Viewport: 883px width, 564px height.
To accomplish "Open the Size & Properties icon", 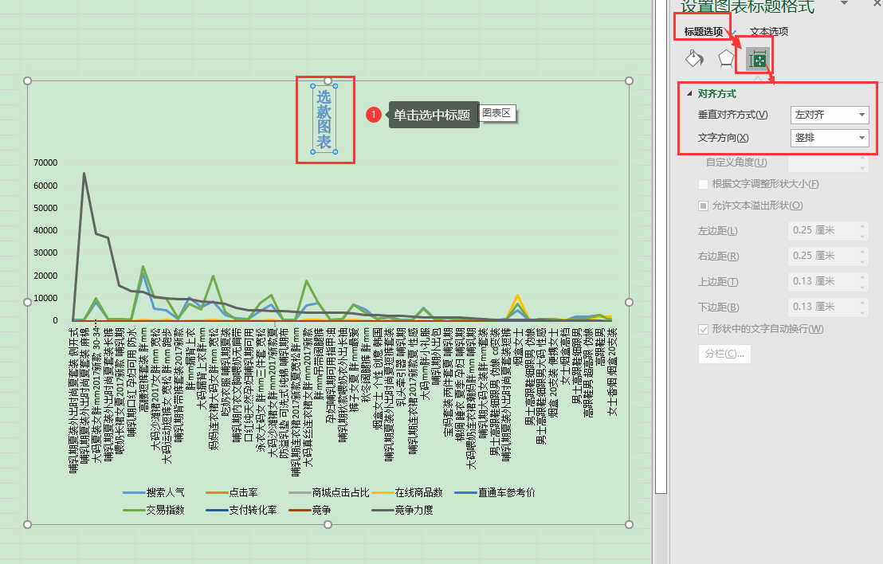I will click(758, 60).
